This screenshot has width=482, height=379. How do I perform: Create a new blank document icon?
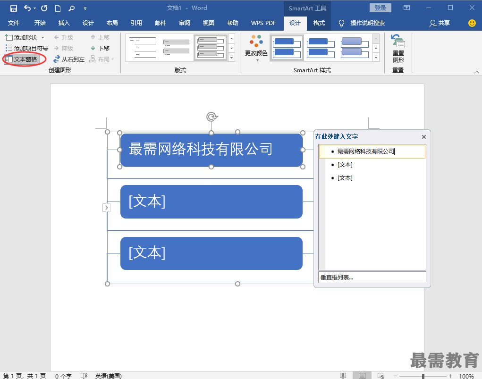pos(58,8)
